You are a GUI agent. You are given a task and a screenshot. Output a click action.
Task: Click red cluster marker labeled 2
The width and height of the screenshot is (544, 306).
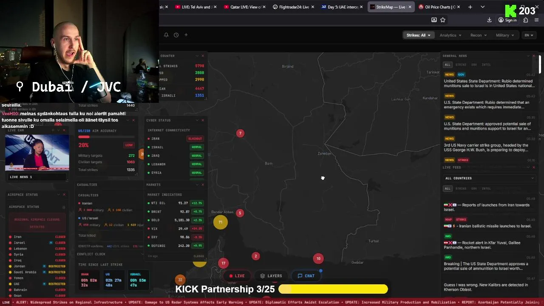tap(256, 256)
